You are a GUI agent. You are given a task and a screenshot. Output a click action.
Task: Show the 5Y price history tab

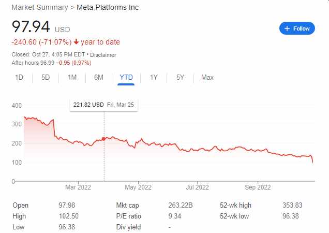coord(180,78)
